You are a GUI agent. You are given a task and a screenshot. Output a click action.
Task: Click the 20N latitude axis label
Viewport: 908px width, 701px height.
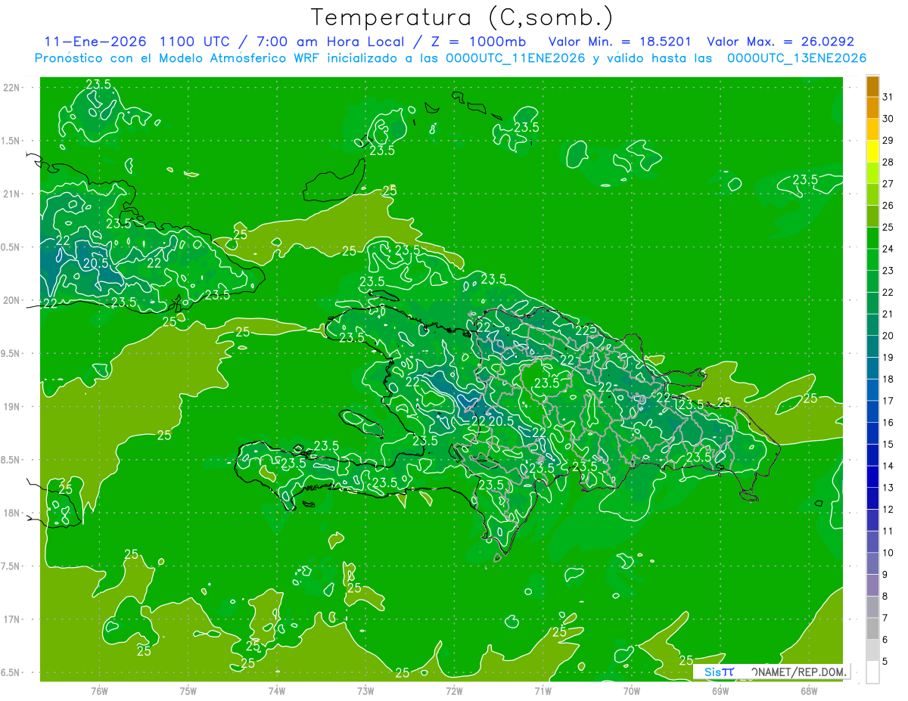11,300
